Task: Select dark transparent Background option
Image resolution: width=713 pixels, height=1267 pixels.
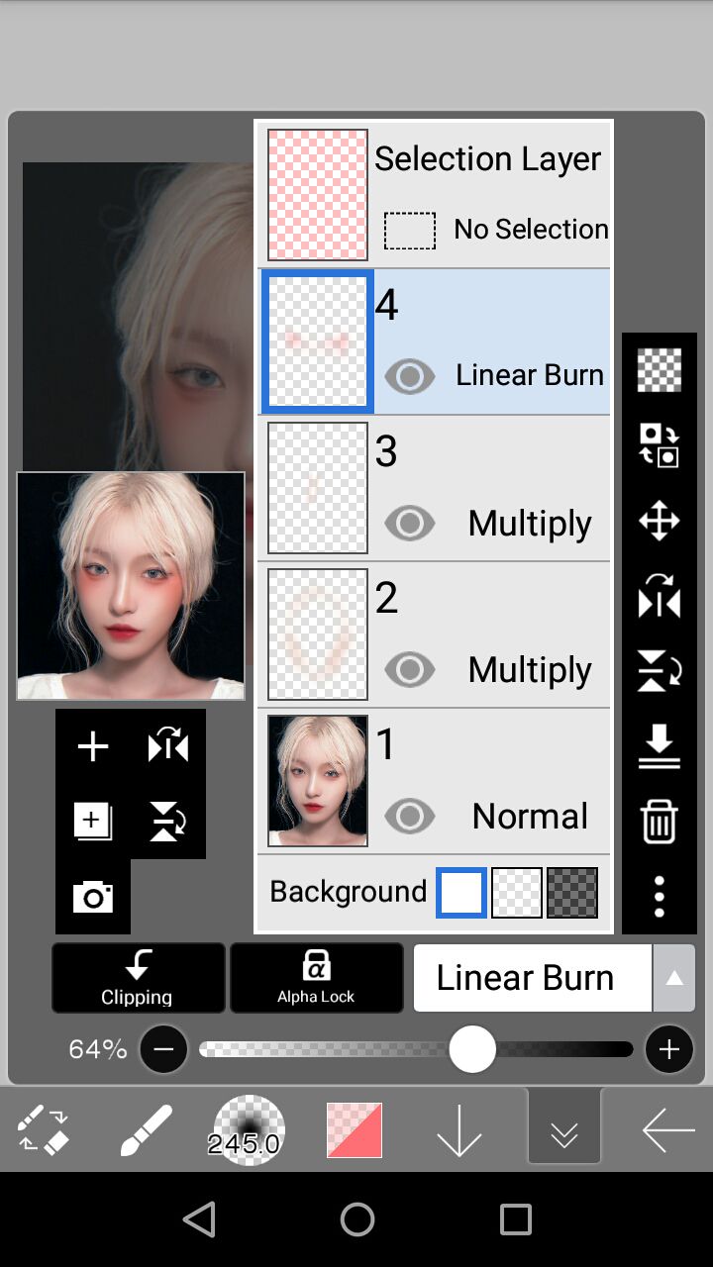Action: tap(572, 892)
